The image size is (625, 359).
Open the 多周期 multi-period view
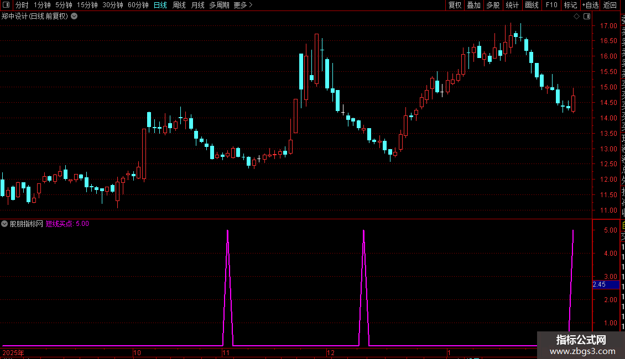click(219, 5)
